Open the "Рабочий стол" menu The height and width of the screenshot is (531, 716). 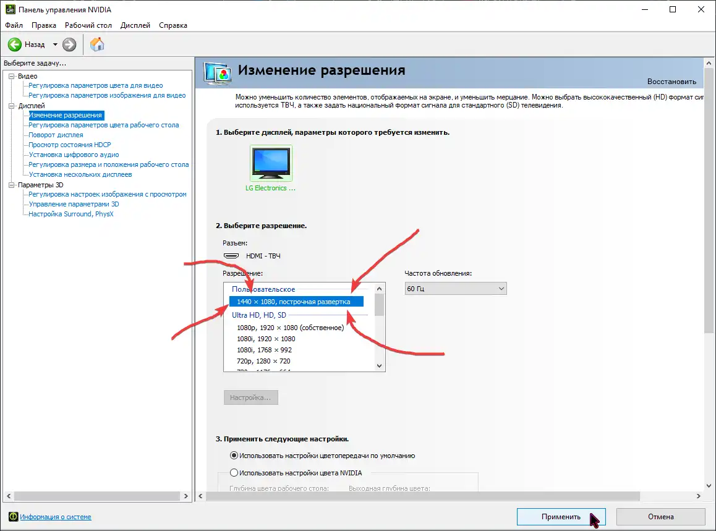[x=88, y=25]
